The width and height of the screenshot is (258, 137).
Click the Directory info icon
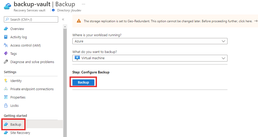[53, 10]
